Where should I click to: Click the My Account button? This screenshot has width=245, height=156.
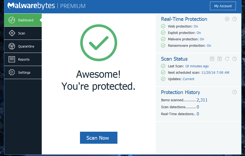click(x=223, y=6)
